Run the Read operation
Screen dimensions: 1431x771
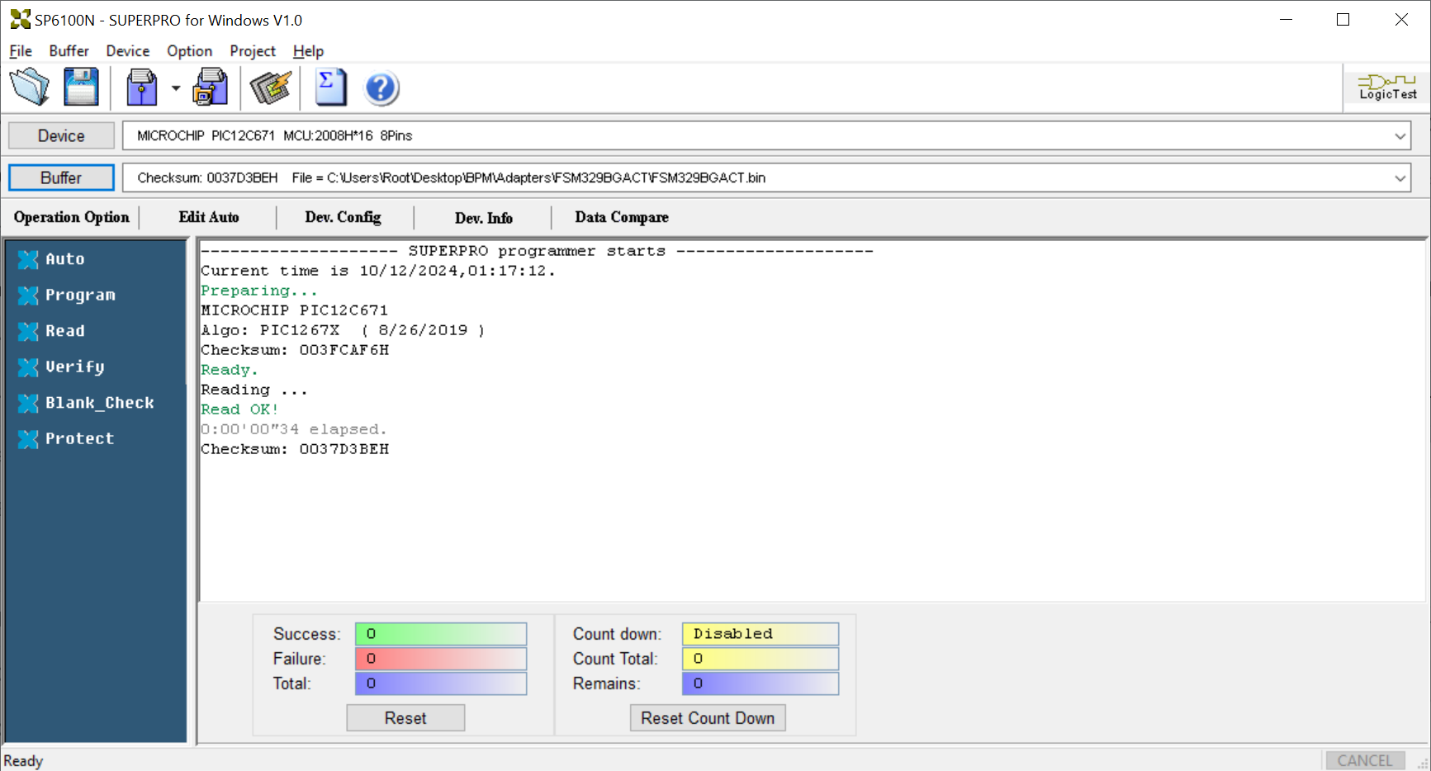[x=51, y=331]
